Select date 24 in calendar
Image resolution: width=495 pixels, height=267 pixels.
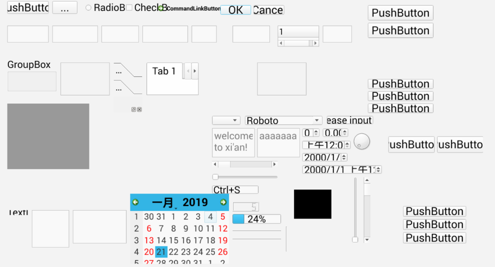coord(198,252)
